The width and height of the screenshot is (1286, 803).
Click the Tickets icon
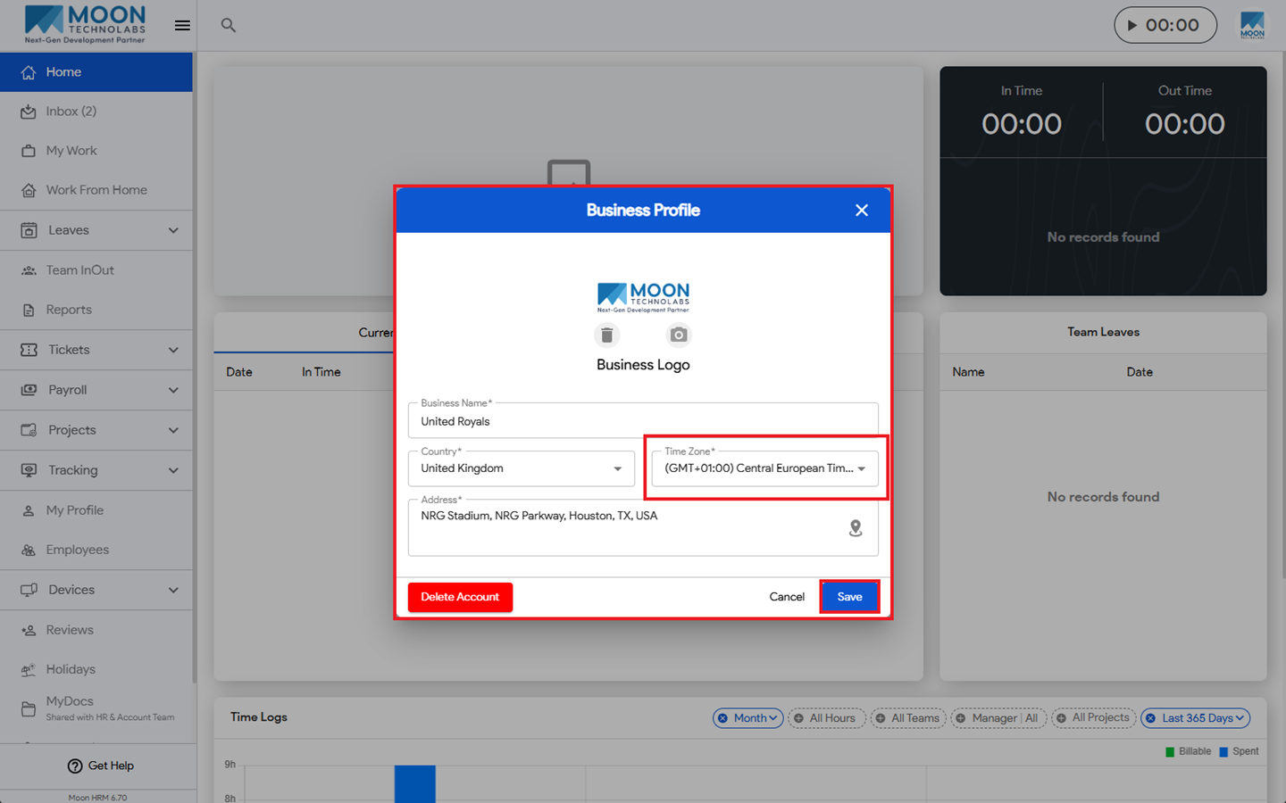coord(29,350)
